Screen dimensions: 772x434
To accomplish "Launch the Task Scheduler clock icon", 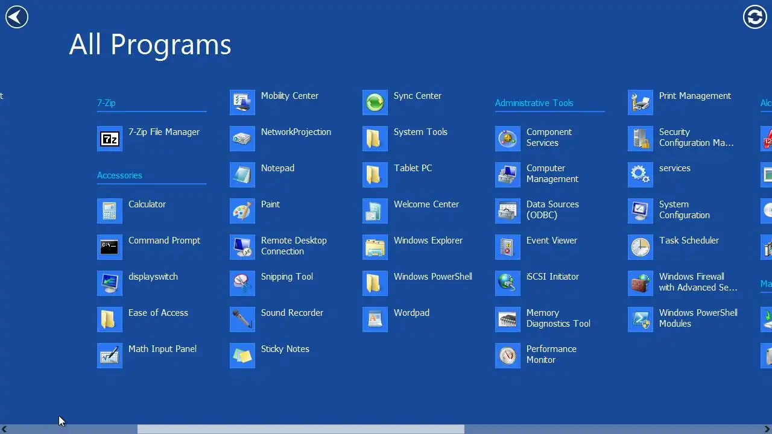I will 641,247.
